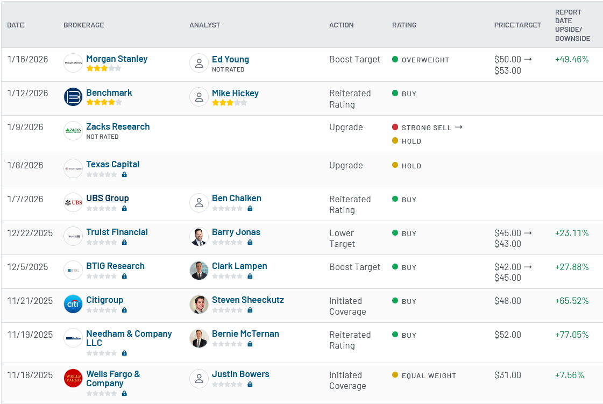
Task: Open analyst Bernie McTernan's profile link
Action: 245,334
